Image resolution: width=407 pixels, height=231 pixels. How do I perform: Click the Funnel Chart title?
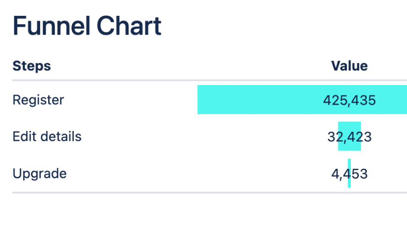click(87, 26)
